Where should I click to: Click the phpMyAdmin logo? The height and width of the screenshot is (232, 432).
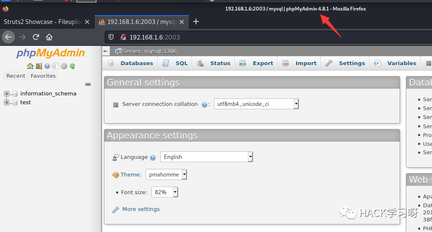51,53
